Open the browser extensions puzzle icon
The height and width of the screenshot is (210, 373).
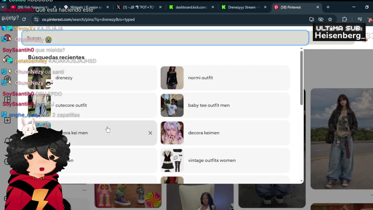point(344,19)
